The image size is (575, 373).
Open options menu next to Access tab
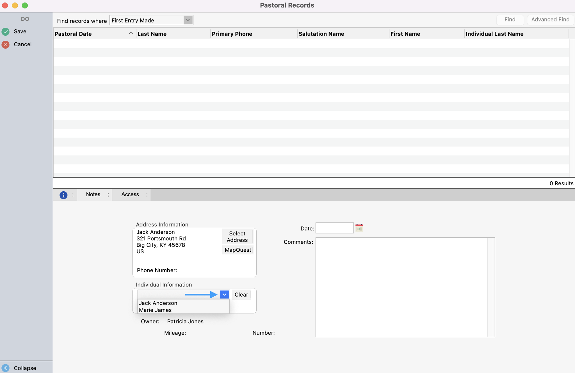tap(147, 194)
